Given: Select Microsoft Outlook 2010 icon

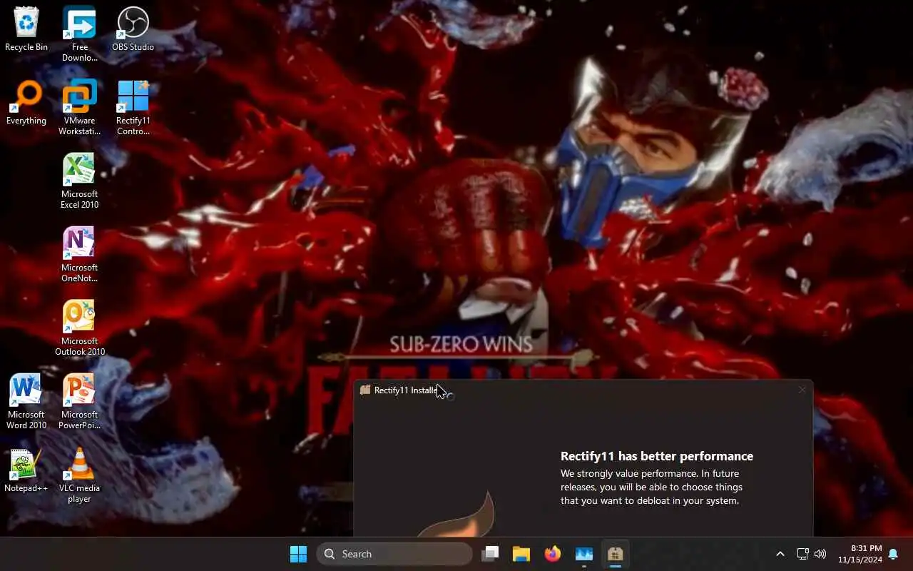Looking at the screenshot, I should coord(79,328).
